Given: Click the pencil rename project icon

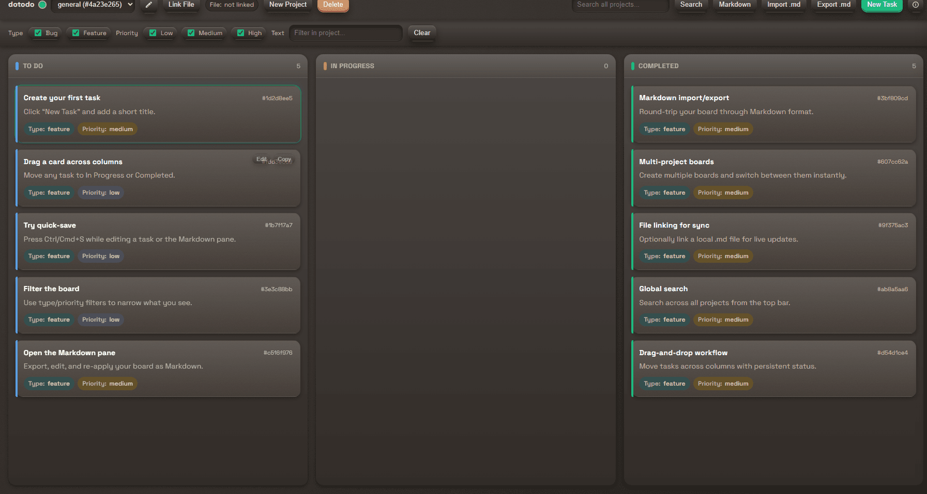Looking at the screenshot, I should [148, 5].
